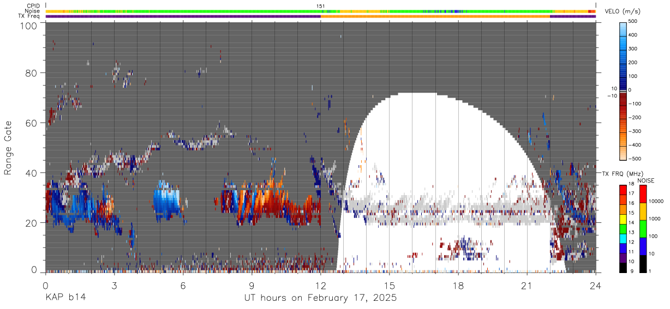Screen dimensions: 670x309
Task: Click the y-axis tick label 60
Action: (32, 123)
